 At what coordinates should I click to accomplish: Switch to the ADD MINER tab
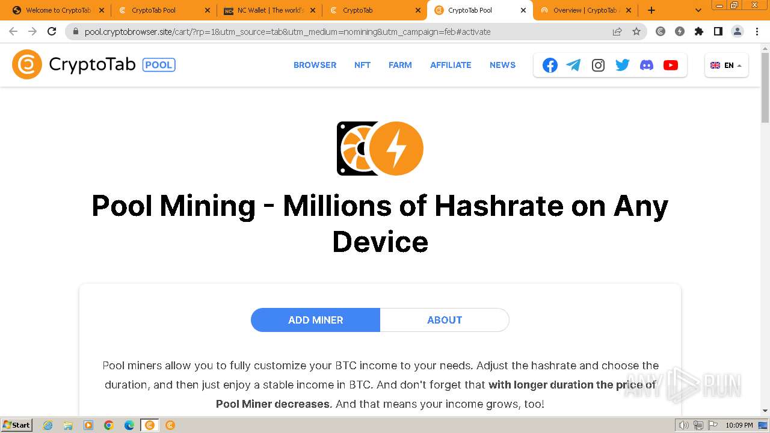coord(315,320)
